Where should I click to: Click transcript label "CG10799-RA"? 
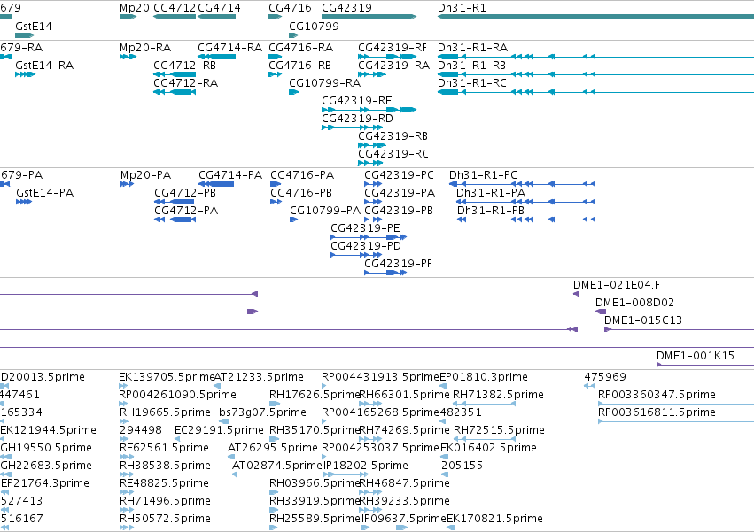click(324, 83)
